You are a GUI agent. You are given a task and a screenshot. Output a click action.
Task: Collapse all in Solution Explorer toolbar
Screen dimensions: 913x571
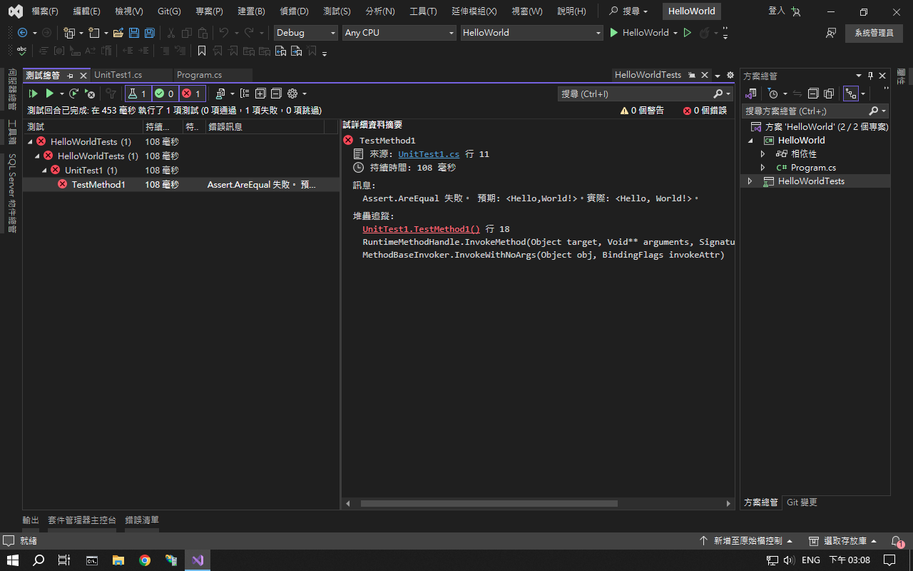pos(813,94)
